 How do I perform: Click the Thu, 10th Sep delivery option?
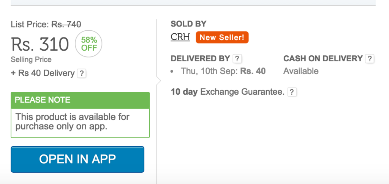tap(223, 71)
